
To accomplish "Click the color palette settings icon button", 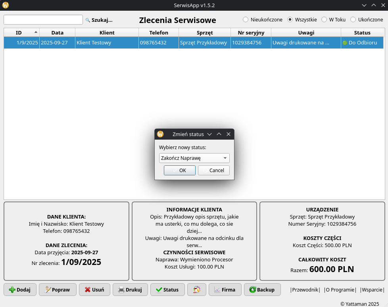I will coord(196,290).
